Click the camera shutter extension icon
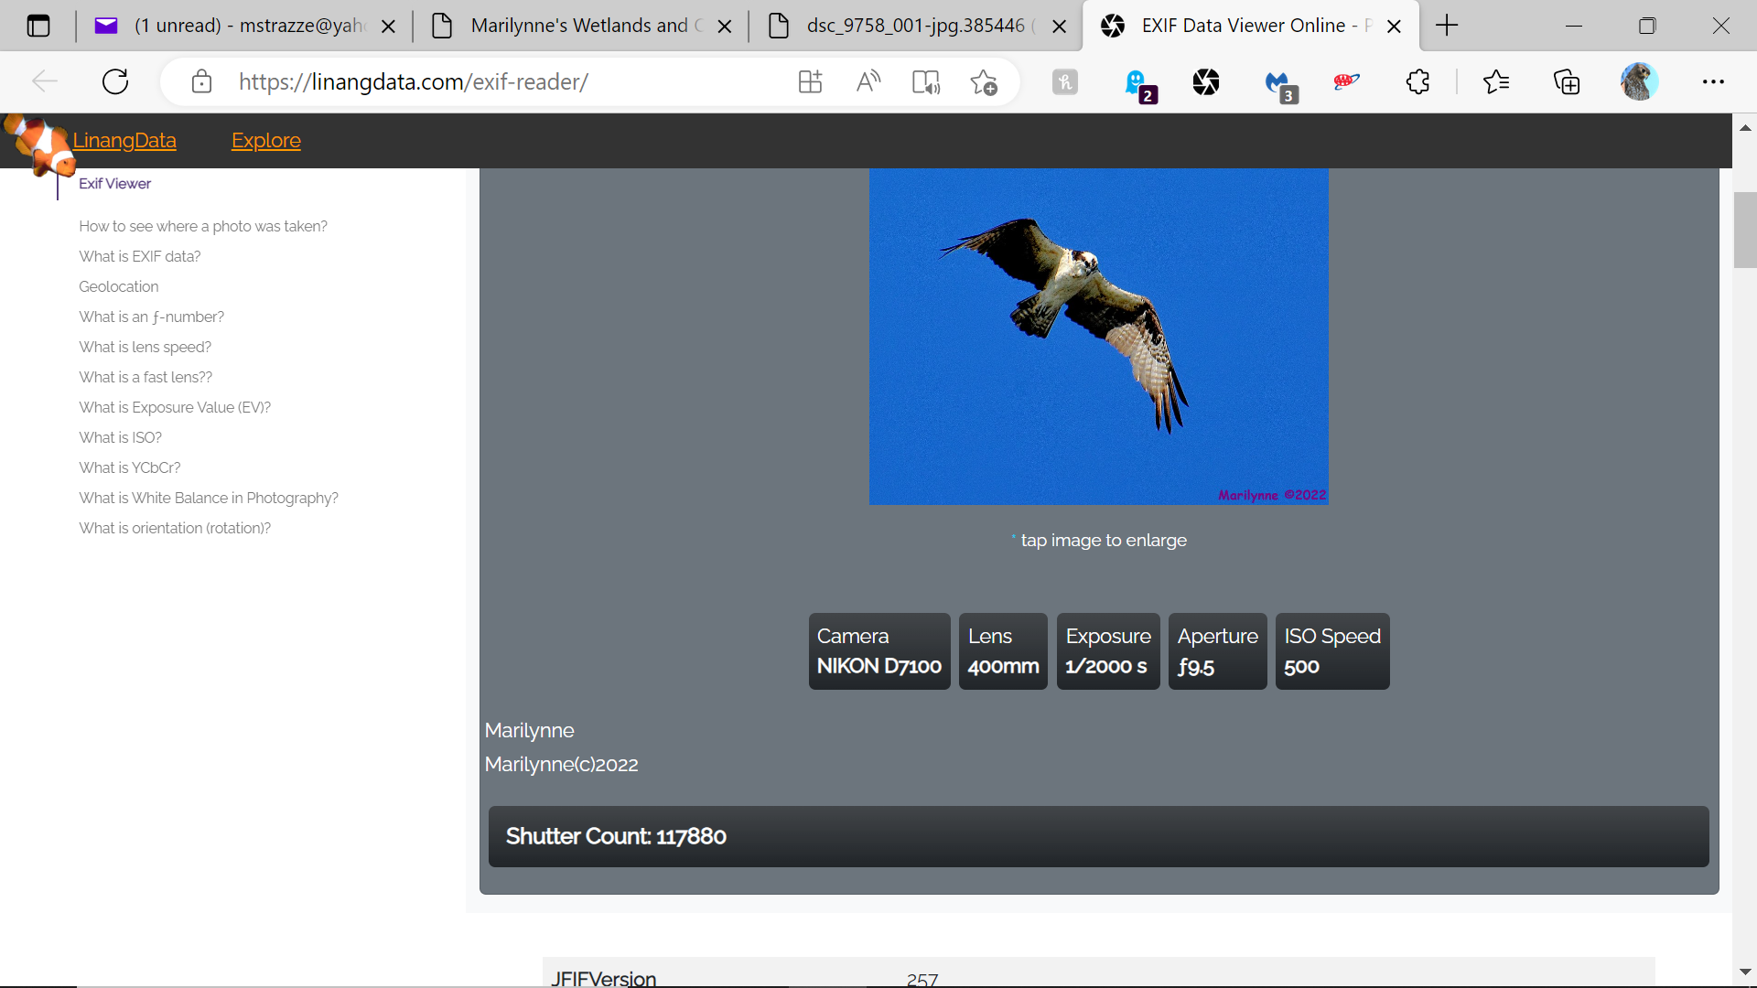Screen dimensions: 1757x988 pyautogui.click(x=1206, y=81)
